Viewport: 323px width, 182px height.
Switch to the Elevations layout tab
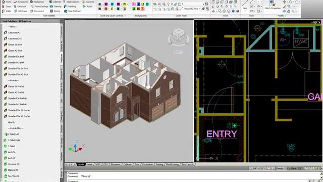[116, 164]
